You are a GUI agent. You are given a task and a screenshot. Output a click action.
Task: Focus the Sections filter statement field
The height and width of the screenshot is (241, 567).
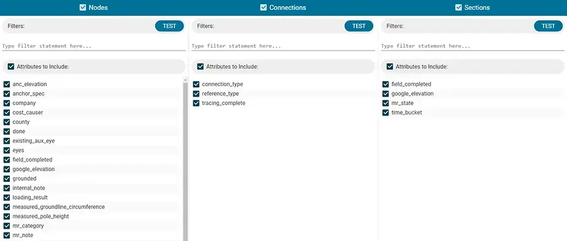point(472,46)
